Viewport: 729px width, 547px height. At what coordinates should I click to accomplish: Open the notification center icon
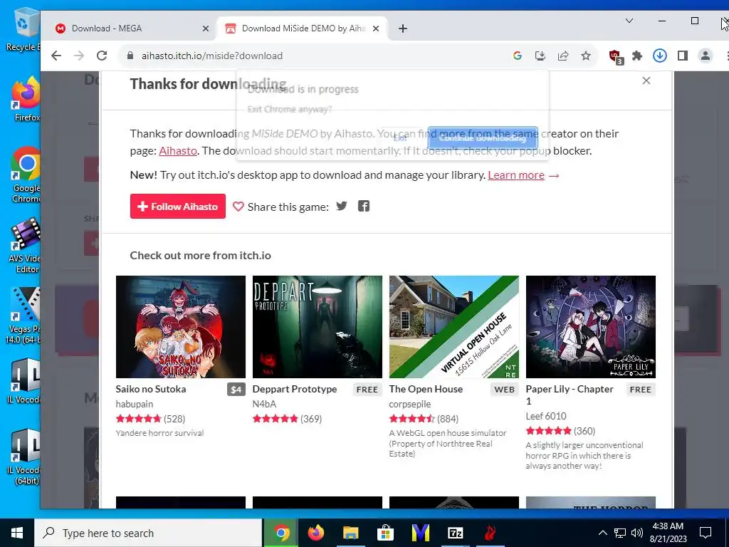(x=706, y=533)
